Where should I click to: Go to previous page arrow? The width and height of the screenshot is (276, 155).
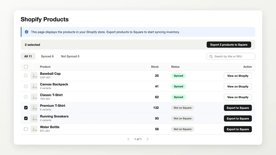(128, 139)
